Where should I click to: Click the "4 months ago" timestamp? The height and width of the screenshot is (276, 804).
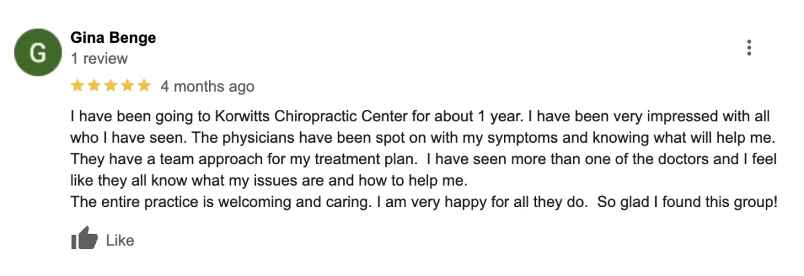tap(208, 86)
